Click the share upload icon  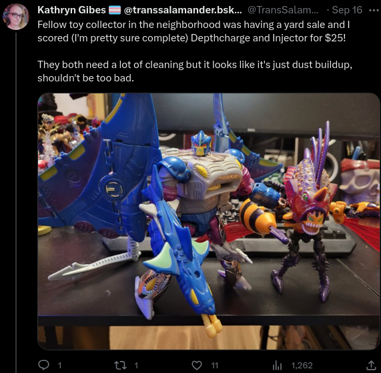click(x=371, y=365)
